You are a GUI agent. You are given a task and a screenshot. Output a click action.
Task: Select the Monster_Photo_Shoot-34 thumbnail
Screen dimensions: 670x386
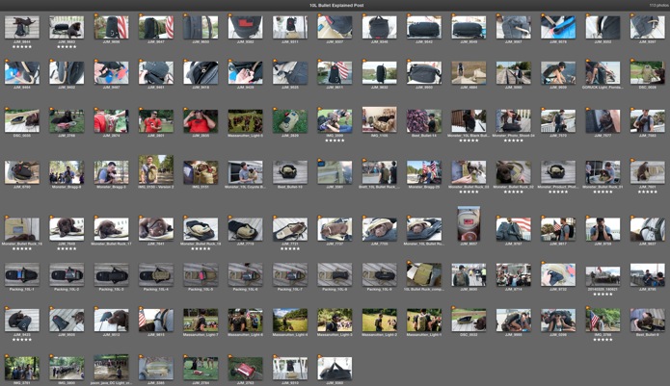pyautogui.click(x=513, y=120)
